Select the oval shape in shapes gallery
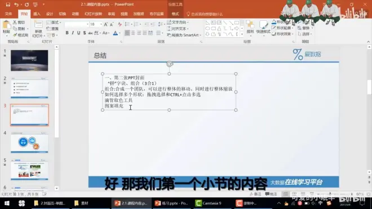This screenshot has height=209, width=372. pyautogui.click(x=207, y=29)
